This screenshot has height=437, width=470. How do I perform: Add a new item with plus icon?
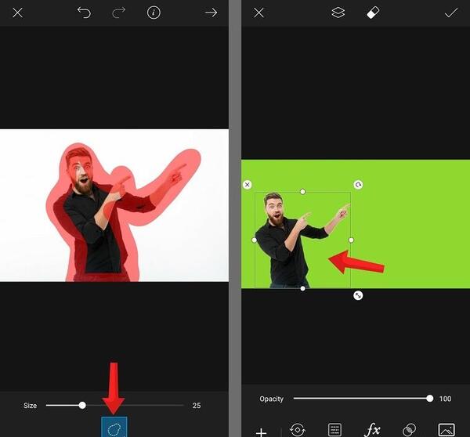(x=262, y=432)
